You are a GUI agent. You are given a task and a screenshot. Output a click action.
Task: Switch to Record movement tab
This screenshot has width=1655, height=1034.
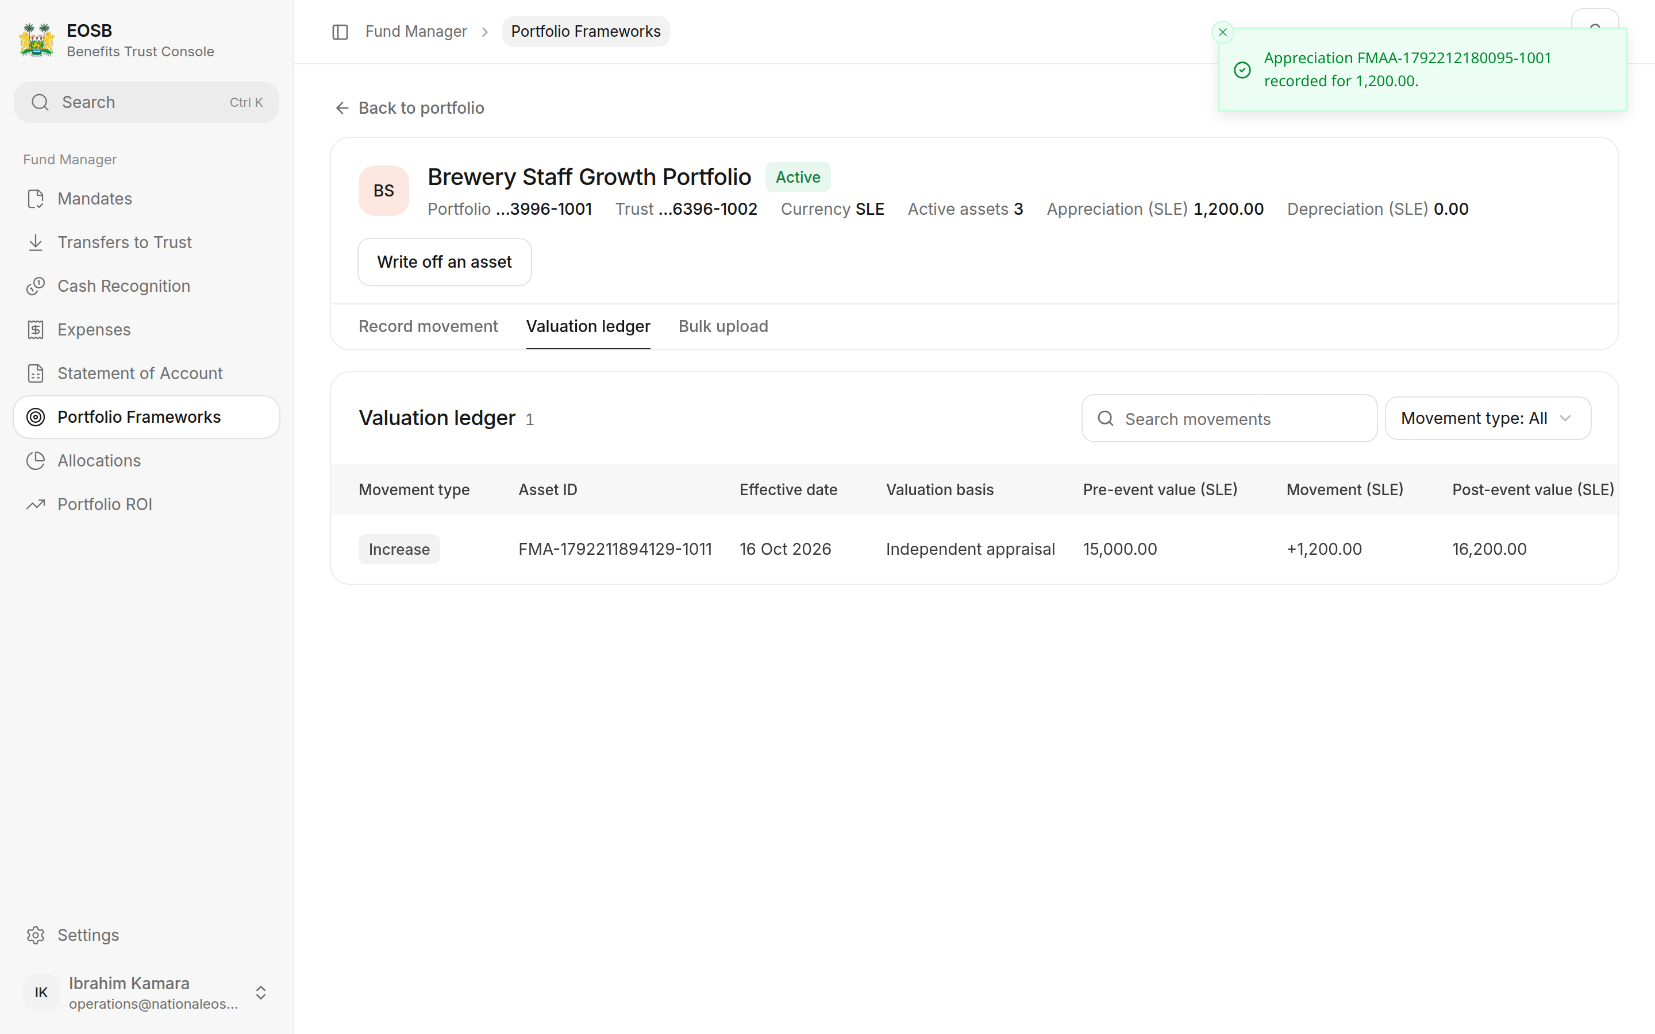[x=428, y=326]
